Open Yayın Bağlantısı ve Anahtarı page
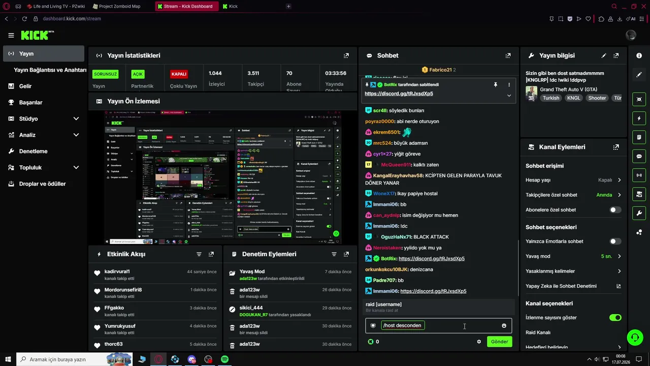This screenshot has width=650, height=366. [50, 70]
